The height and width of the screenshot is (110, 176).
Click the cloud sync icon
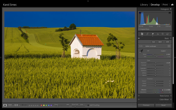(x=172, y=5)
